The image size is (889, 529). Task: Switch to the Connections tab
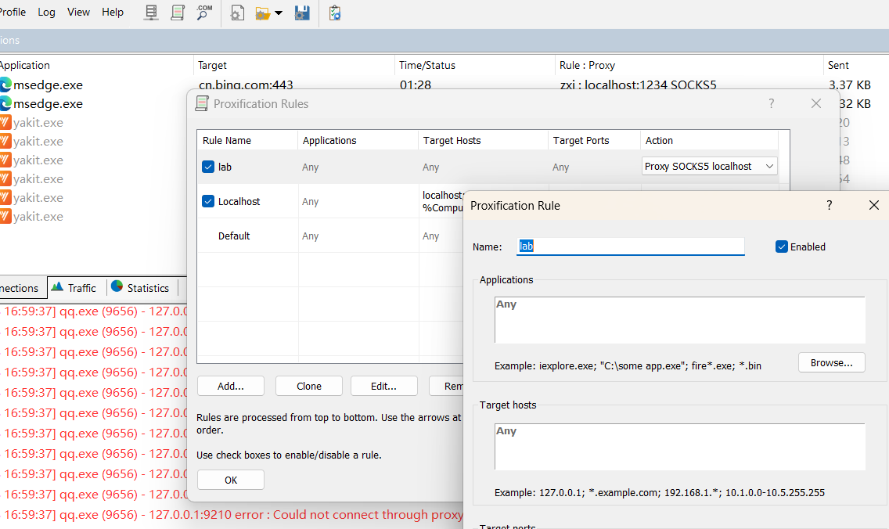pos(22,287)
